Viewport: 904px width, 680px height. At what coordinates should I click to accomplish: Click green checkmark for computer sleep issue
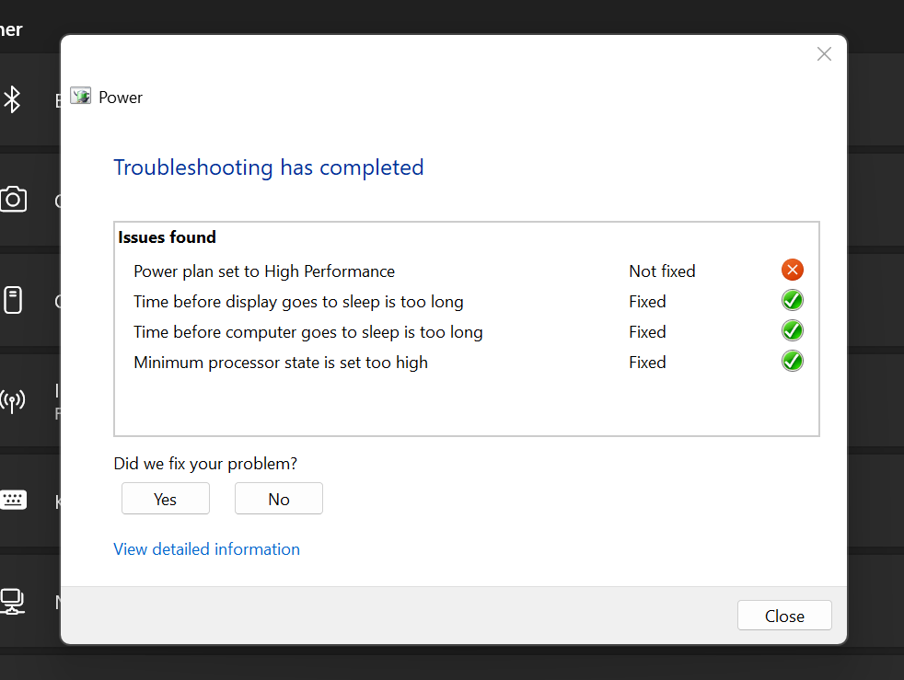[792, 330]
